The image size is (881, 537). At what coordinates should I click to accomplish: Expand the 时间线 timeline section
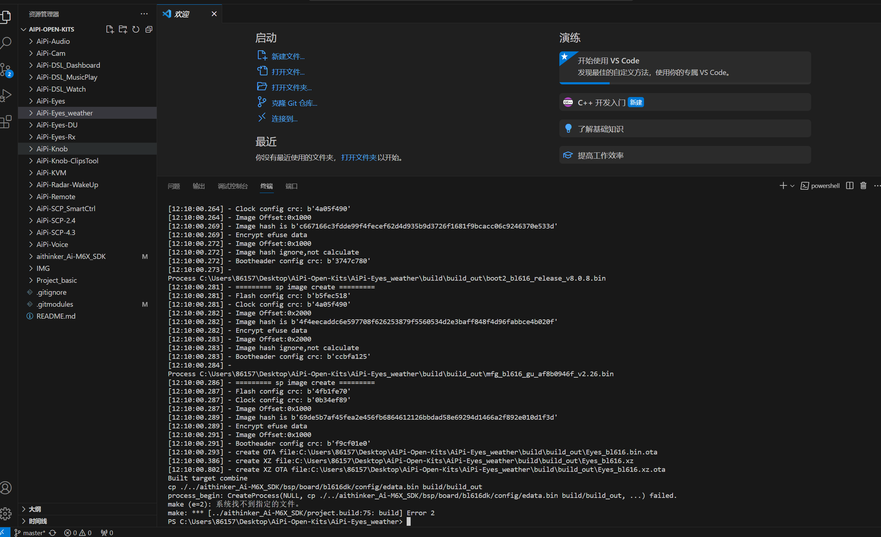[x=88, y=521]
